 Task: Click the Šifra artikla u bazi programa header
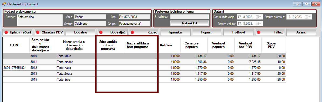[x=110, y=45]
